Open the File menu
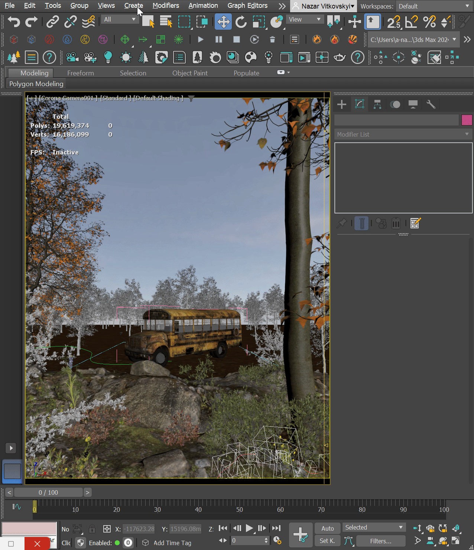The width and height of the screenshot is (474, 550). tap(10, 6)
